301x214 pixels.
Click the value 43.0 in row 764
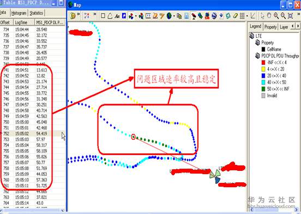[x=40, y=203]
